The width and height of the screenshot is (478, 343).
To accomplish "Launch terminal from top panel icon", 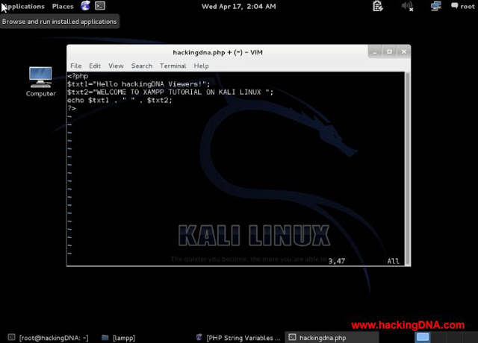I will pyautogui.click(x=100, y=5).
